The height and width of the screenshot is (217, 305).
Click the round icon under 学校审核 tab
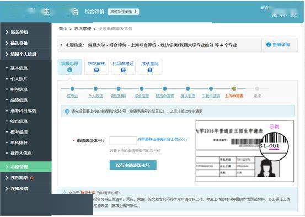tap(97, 70)
